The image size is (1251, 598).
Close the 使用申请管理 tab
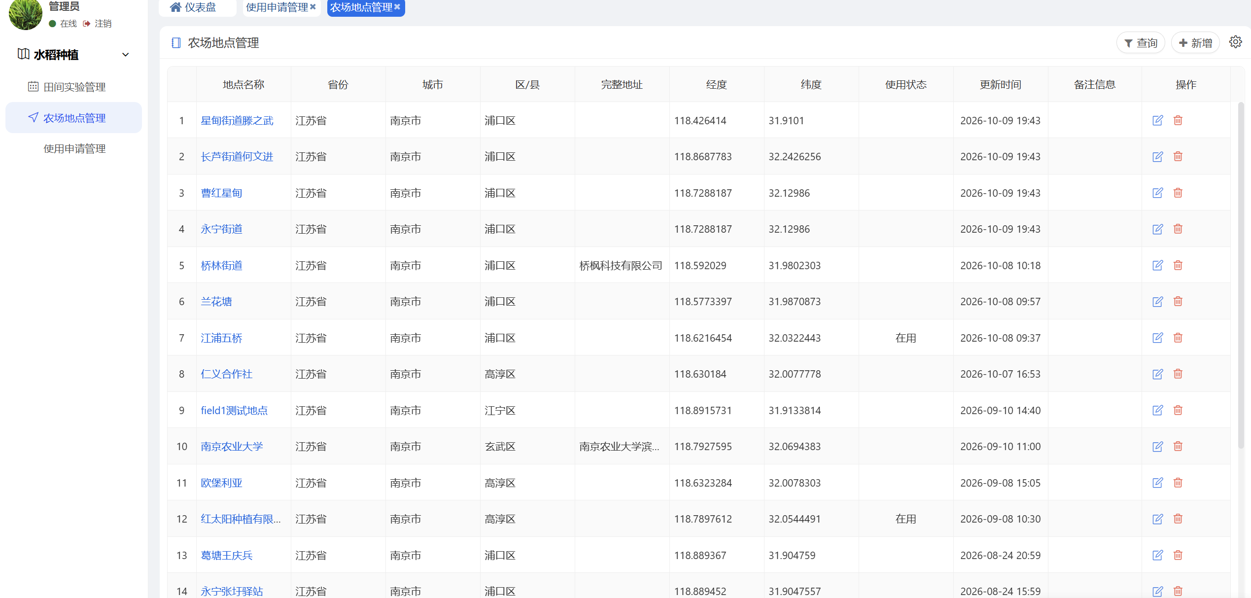pos(313,7)
